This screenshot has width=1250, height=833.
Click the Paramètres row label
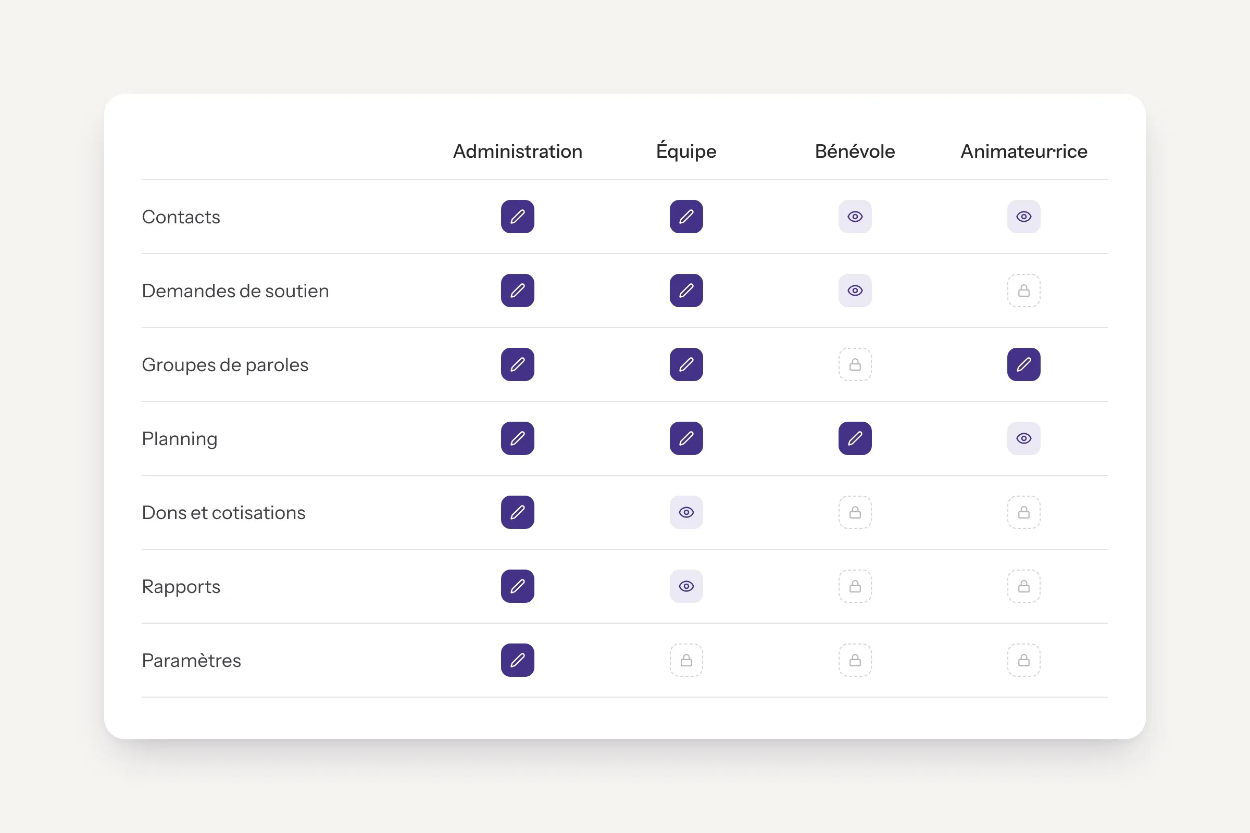coord(191,660)
